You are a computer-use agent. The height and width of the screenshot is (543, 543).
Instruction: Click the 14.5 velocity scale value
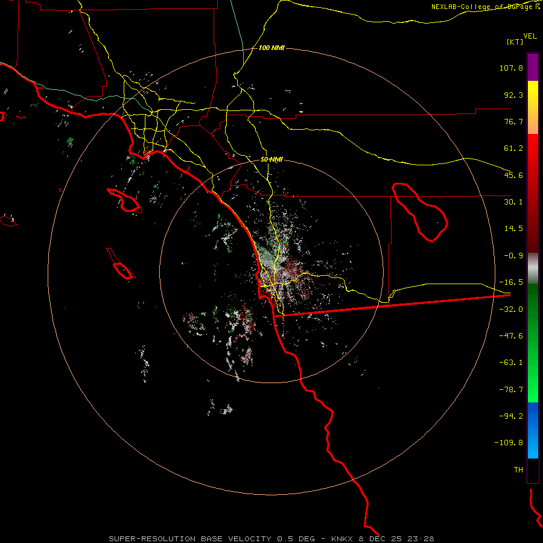click(x=513, y=229)
